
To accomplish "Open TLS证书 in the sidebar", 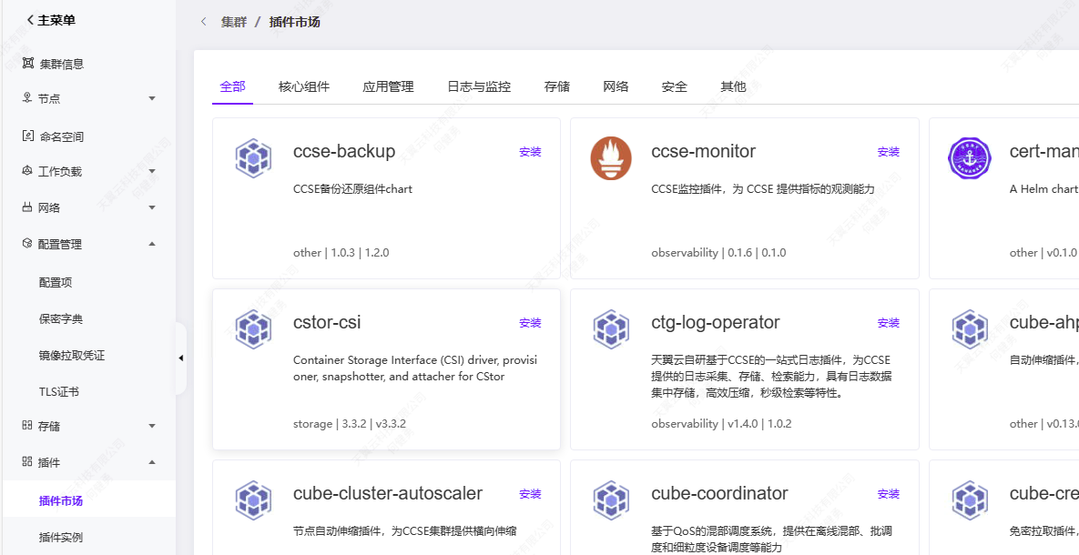I will [x=59, y=392].
